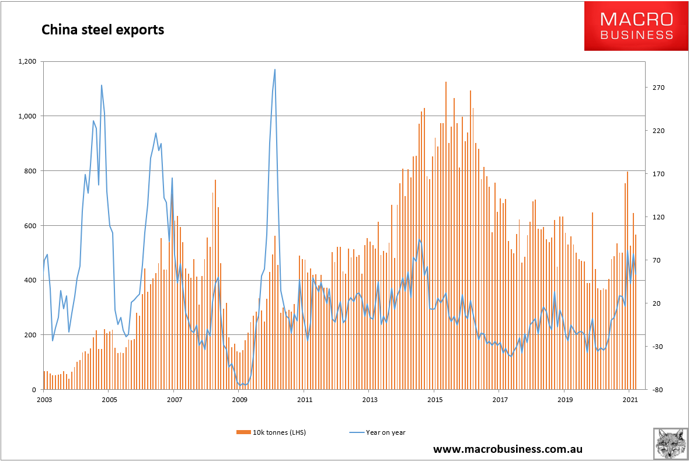Image resolution: width=690 pixels, height=461 pixels.
Task: Select the '170' right axis value
Action: 658,174
